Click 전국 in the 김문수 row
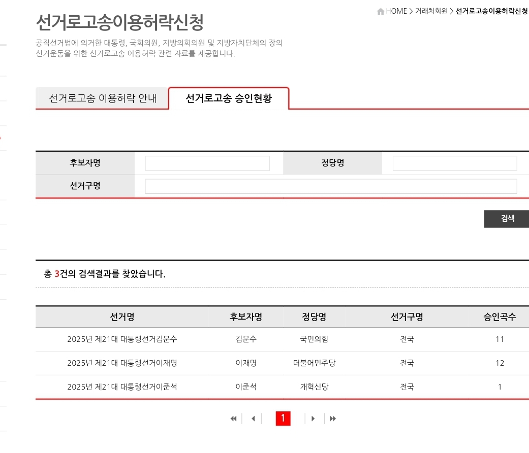 tap(407, 339)
